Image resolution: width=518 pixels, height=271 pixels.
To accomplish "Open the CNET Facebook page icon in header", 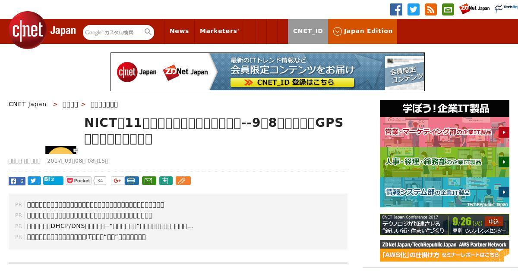I will click(396, 9).
